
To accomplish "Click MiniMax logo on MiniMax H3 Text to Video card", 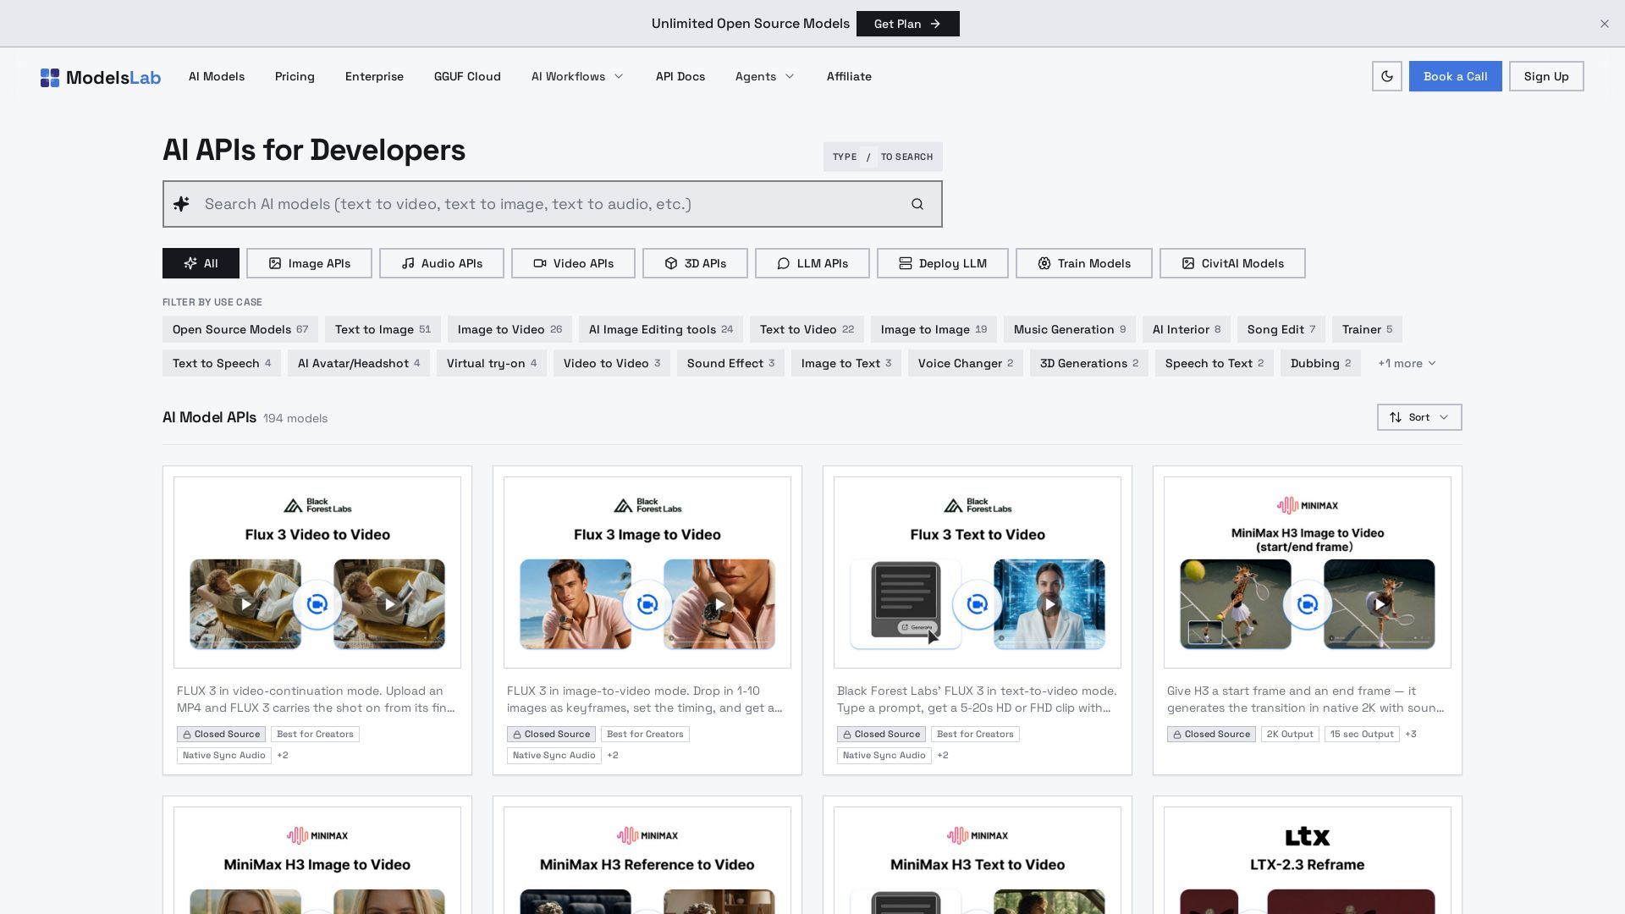I will pos(978,835).
